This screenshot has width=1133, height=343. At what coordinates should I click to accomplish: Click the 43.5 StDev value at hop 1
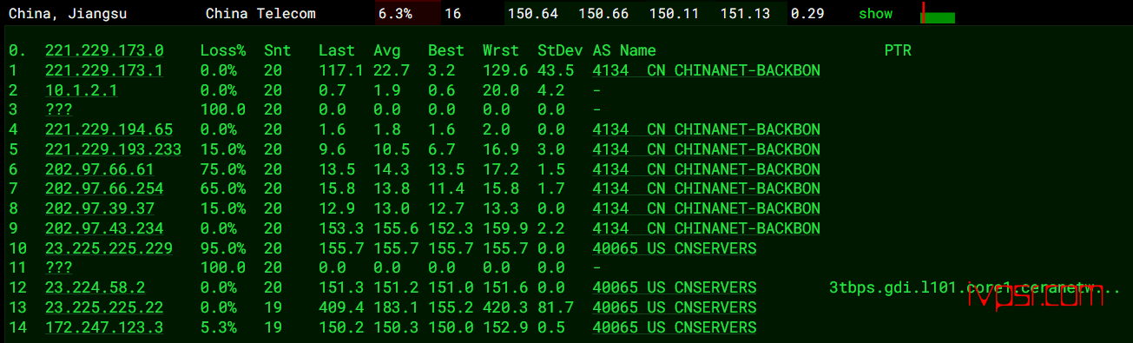(556, 70)
